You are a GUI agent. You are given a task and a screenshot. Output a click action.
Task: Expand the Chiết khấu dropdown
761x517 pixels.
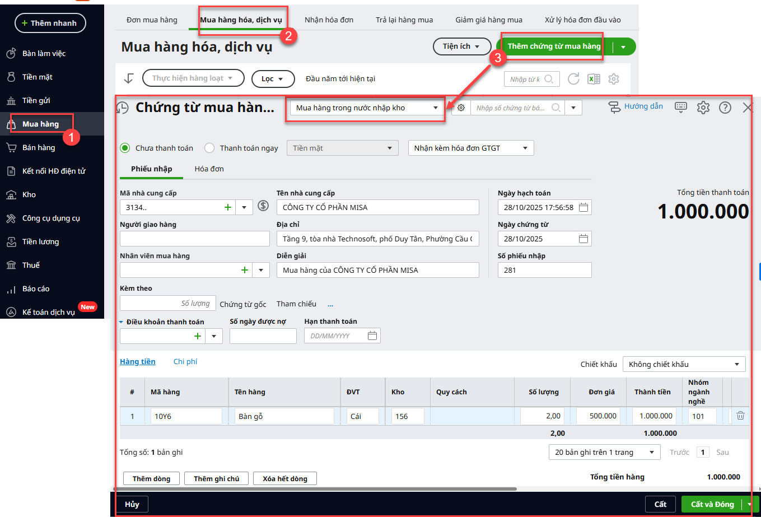(684, 364)
